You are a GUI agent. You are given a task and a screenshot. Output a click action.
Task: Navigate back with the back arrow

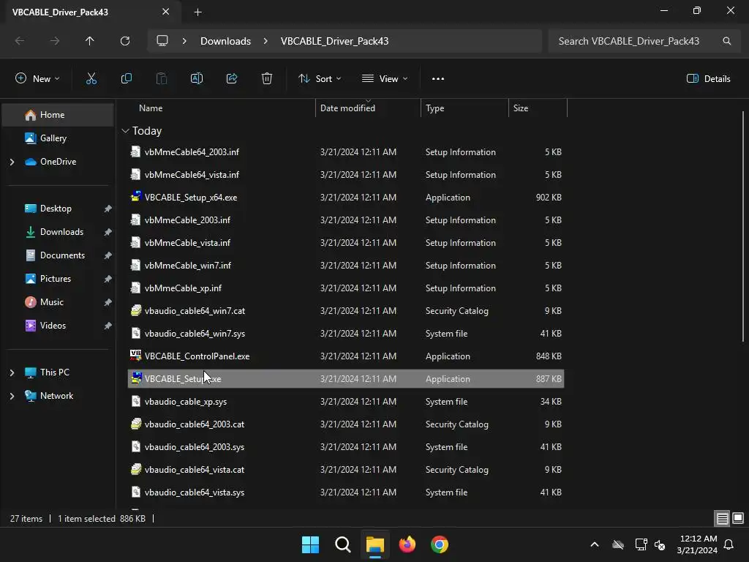tap(20, 41)
